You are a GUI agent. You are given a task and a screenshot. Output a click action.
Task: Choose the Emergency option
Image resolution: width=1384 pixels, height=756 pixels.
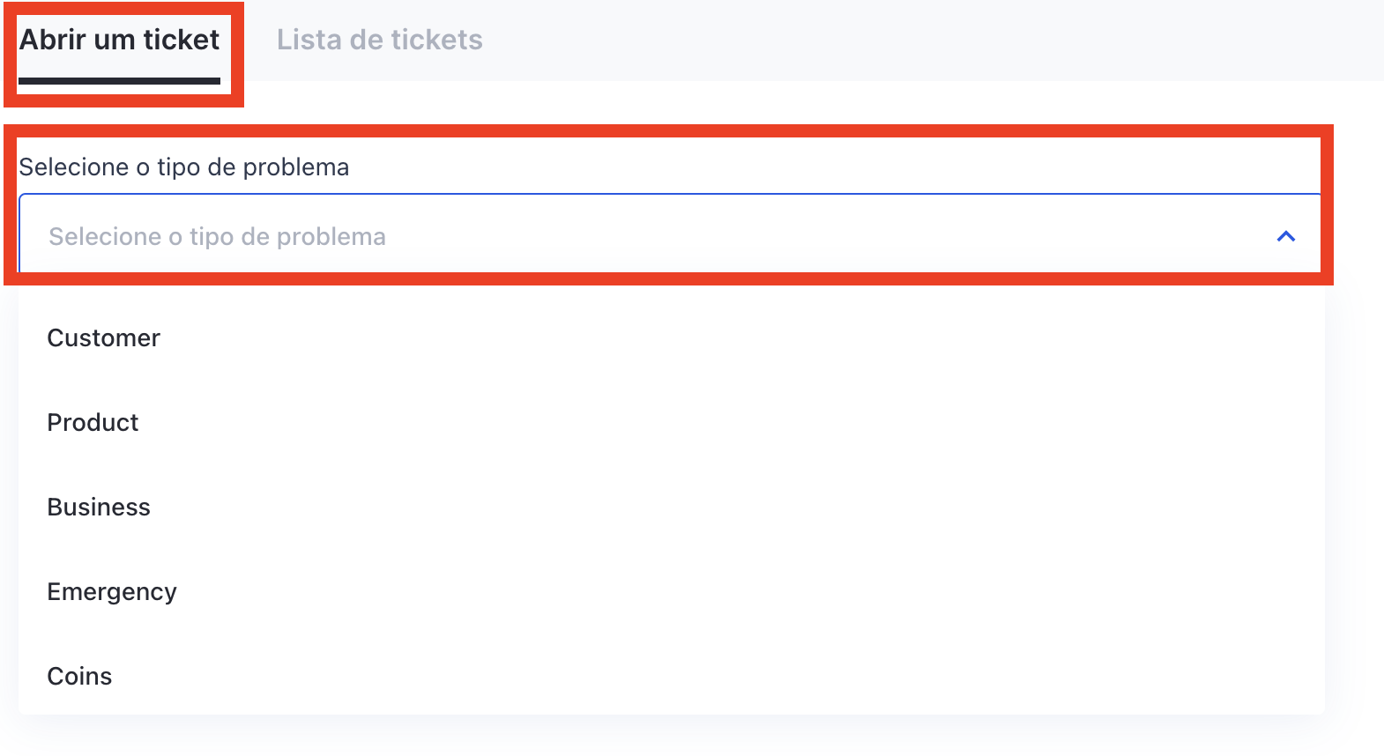(x=112, y=592)
